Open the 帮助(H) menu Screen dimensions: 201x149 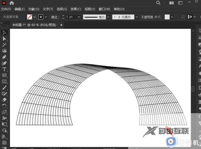119,9
